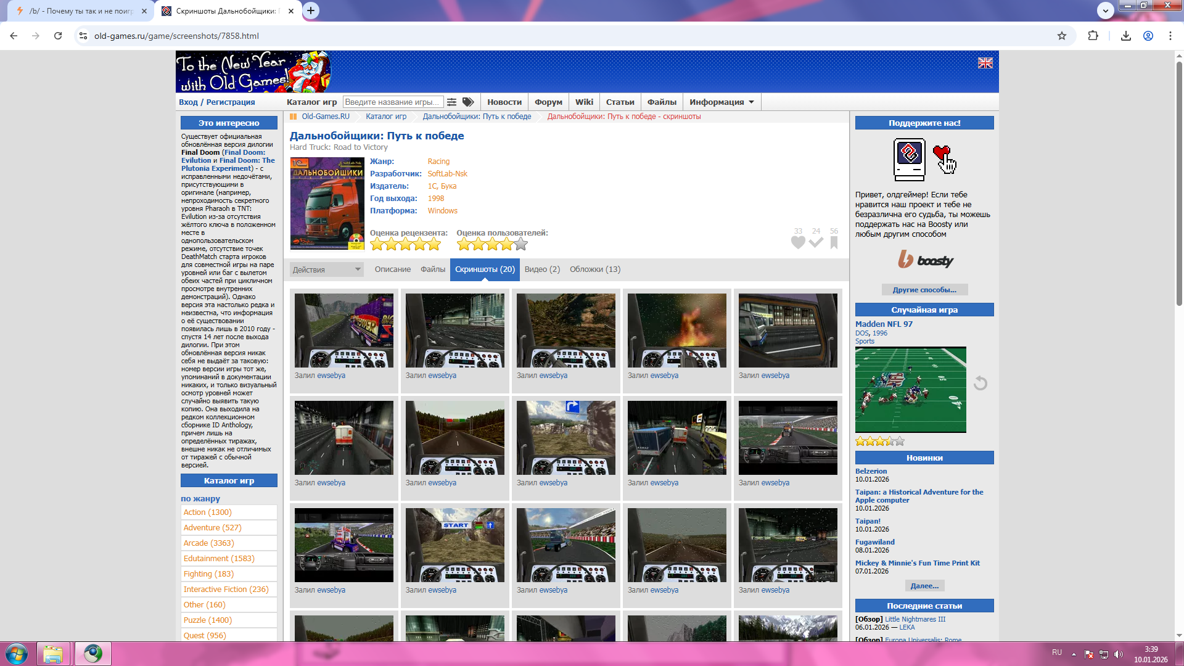This screenshot has width=1184, height=666.
Task: Click the tags icon beside search
Action: (468, 102)
